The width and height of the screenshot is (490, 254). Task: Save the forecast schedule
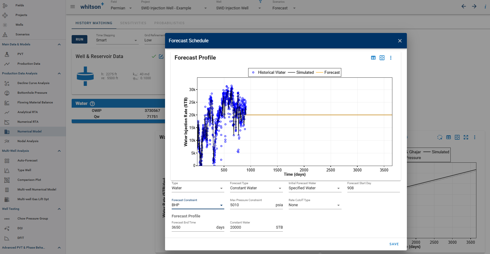point(394,244)
